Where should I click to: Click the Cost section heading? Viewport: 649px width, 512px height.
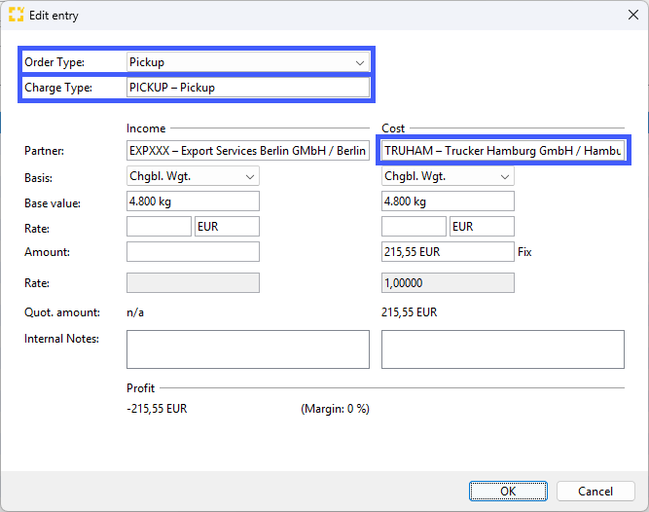(393, 128)
